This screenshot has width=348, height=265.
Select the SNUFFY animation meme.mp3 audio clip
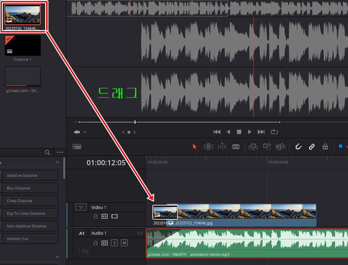point(247,243)
